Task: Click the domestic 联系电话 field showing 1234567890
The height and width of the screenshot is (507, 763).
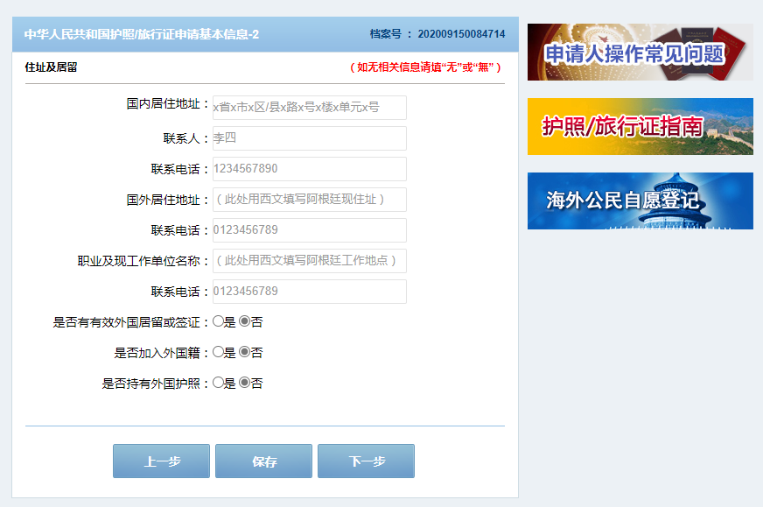Action: point(309,168)
